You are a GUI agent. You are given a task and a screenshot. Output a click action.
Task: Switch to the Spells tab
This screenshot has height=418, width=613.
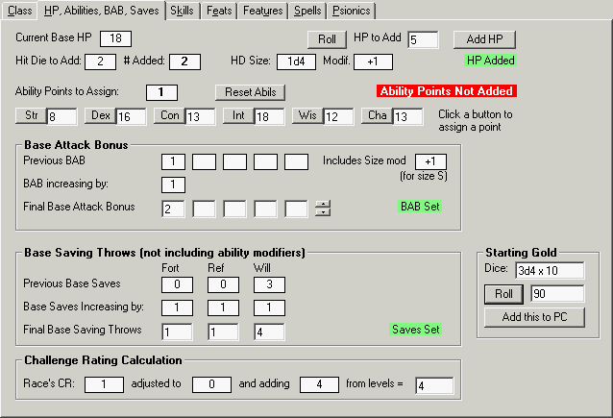(306, 12)
